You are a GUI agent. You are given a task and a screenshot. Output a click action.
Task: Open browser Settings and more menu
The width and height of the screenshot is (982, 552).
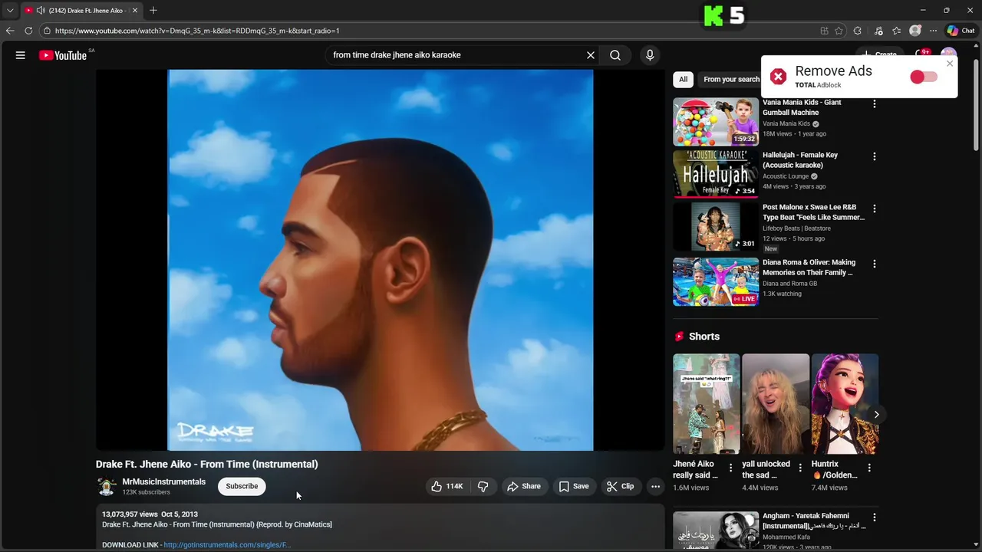933,31
